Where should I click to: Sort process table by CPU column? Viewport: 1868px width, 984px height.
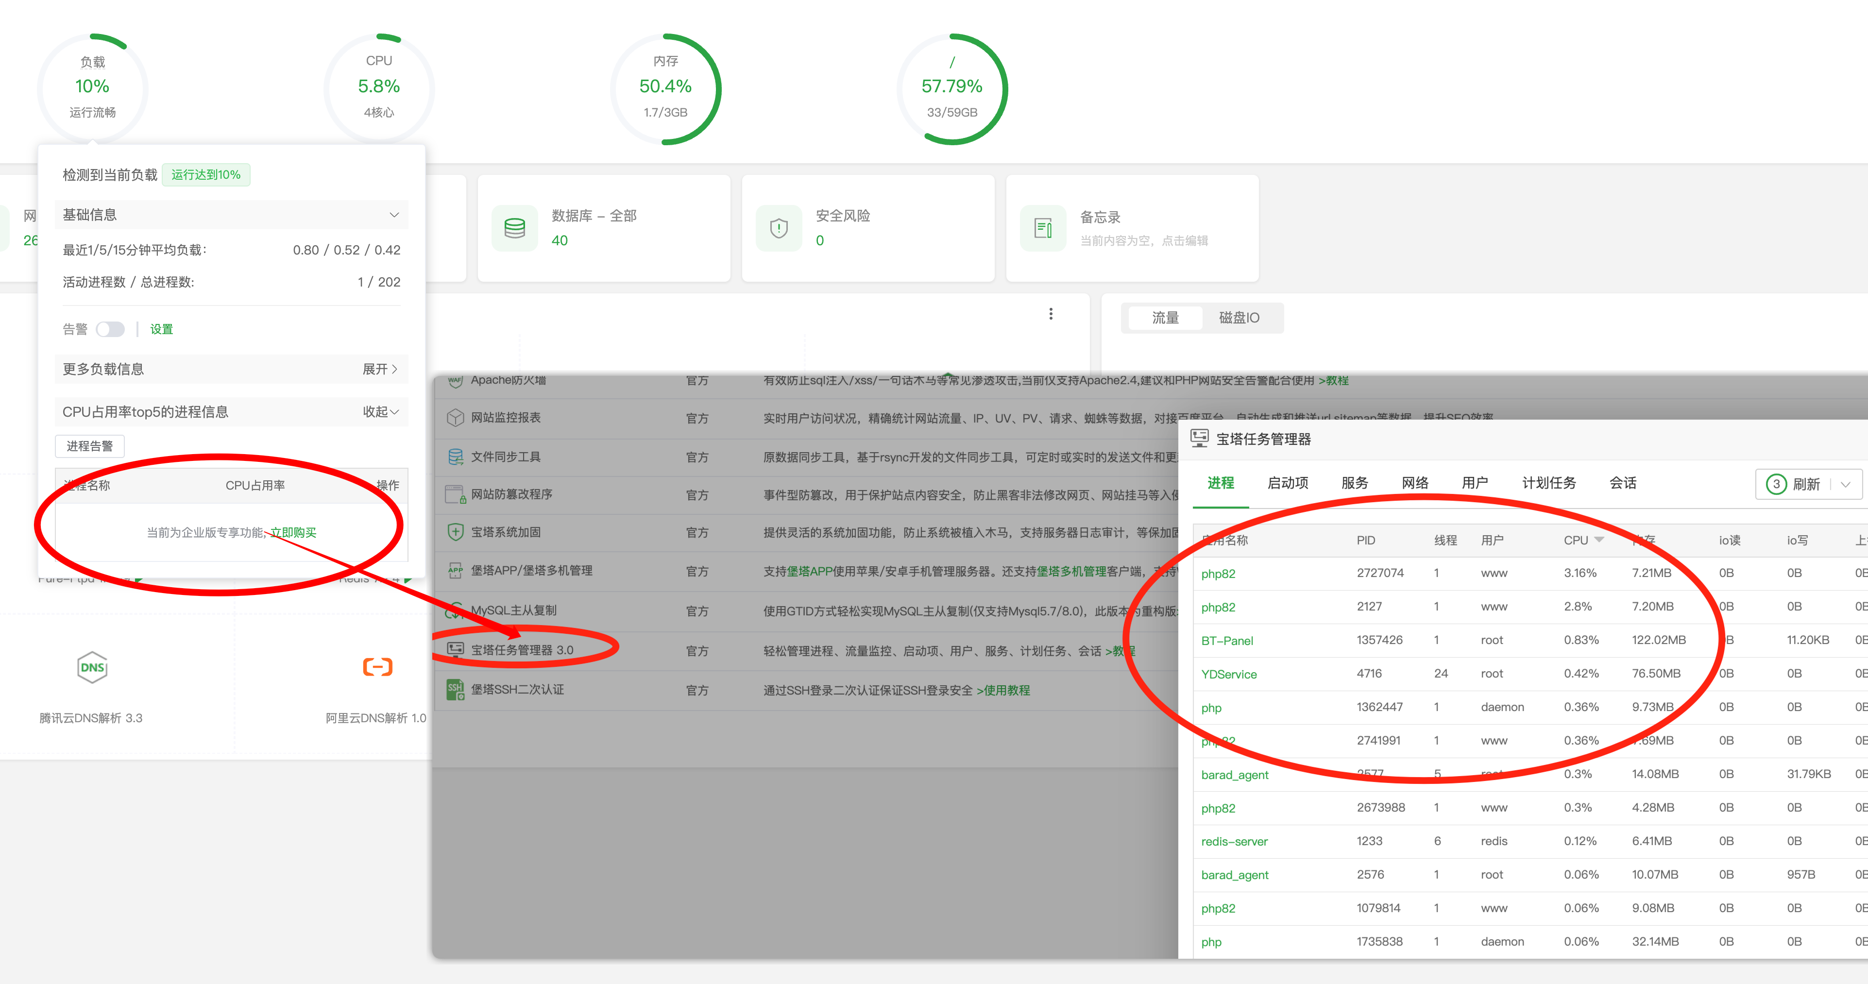[1583, 540]
